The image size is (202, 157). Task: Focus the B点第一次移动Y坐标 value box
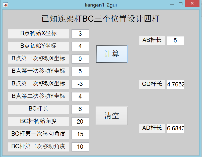tap(80, 72)
